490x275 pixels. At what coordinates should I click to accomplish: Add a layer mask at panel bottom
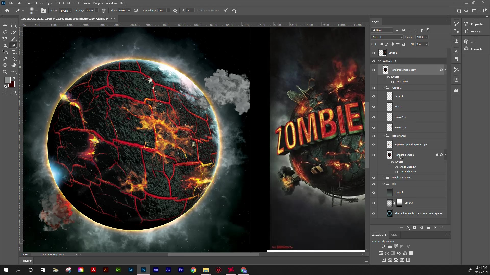point(415,228)
